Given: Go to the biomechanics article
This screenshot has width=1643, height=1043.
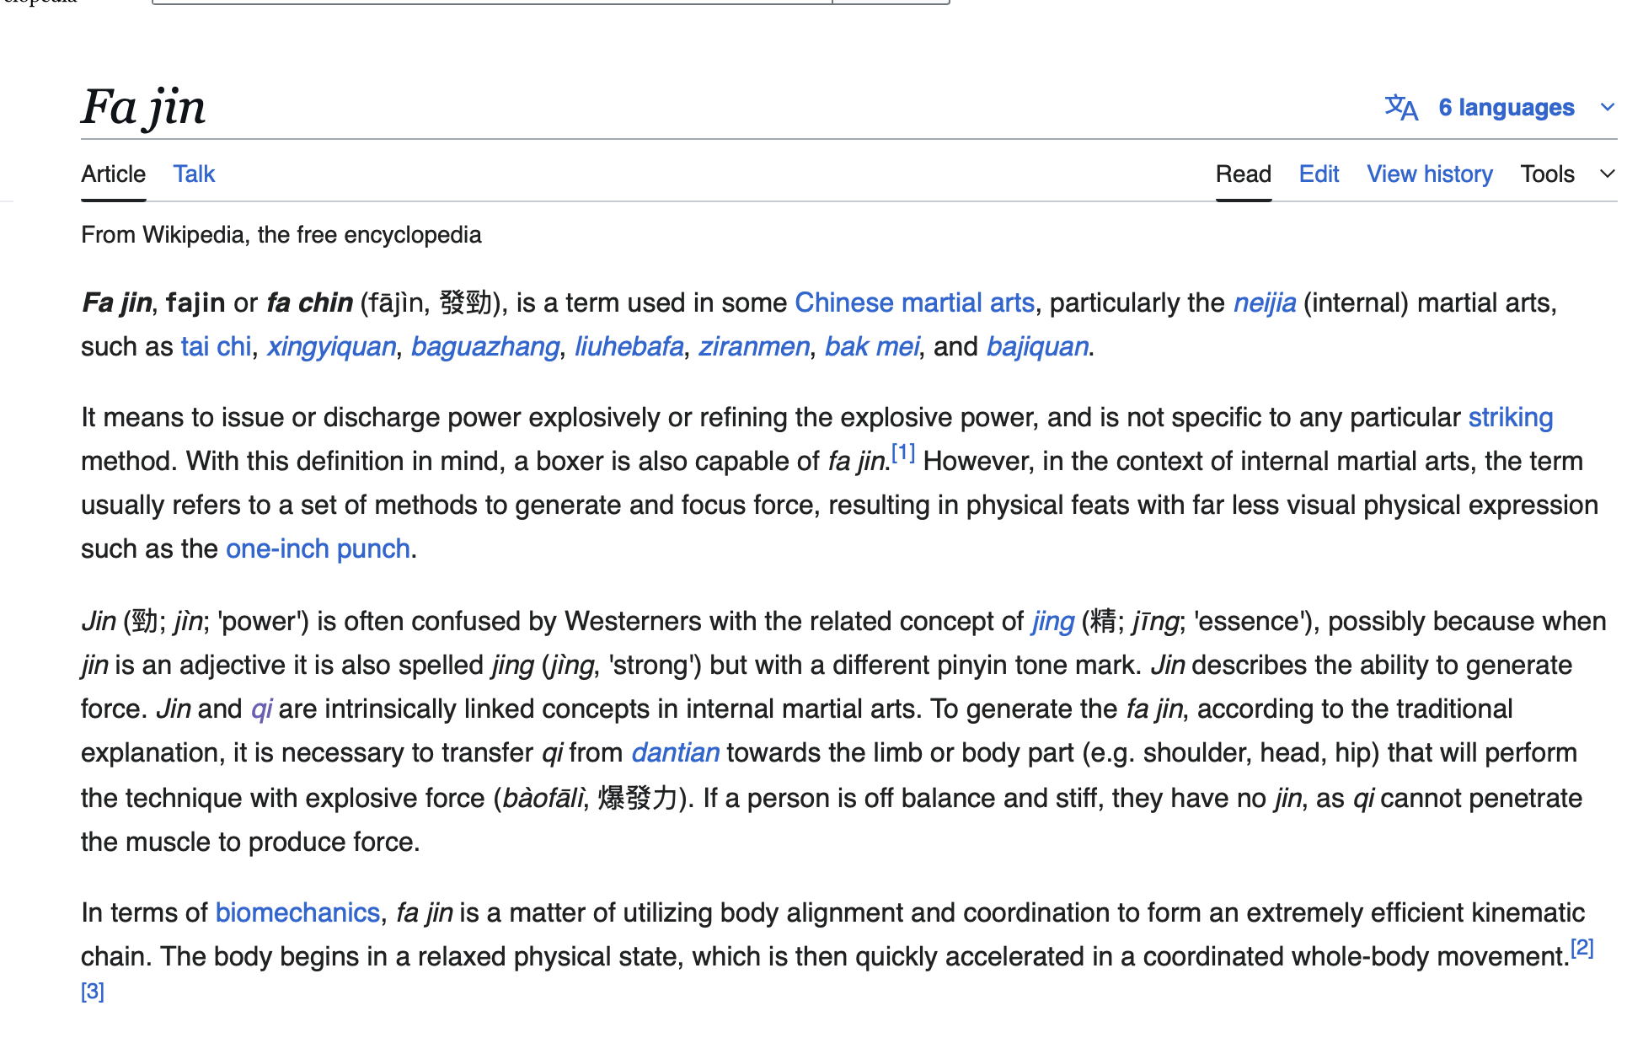Looking at the screenshot, I should [x=297, y=912].
